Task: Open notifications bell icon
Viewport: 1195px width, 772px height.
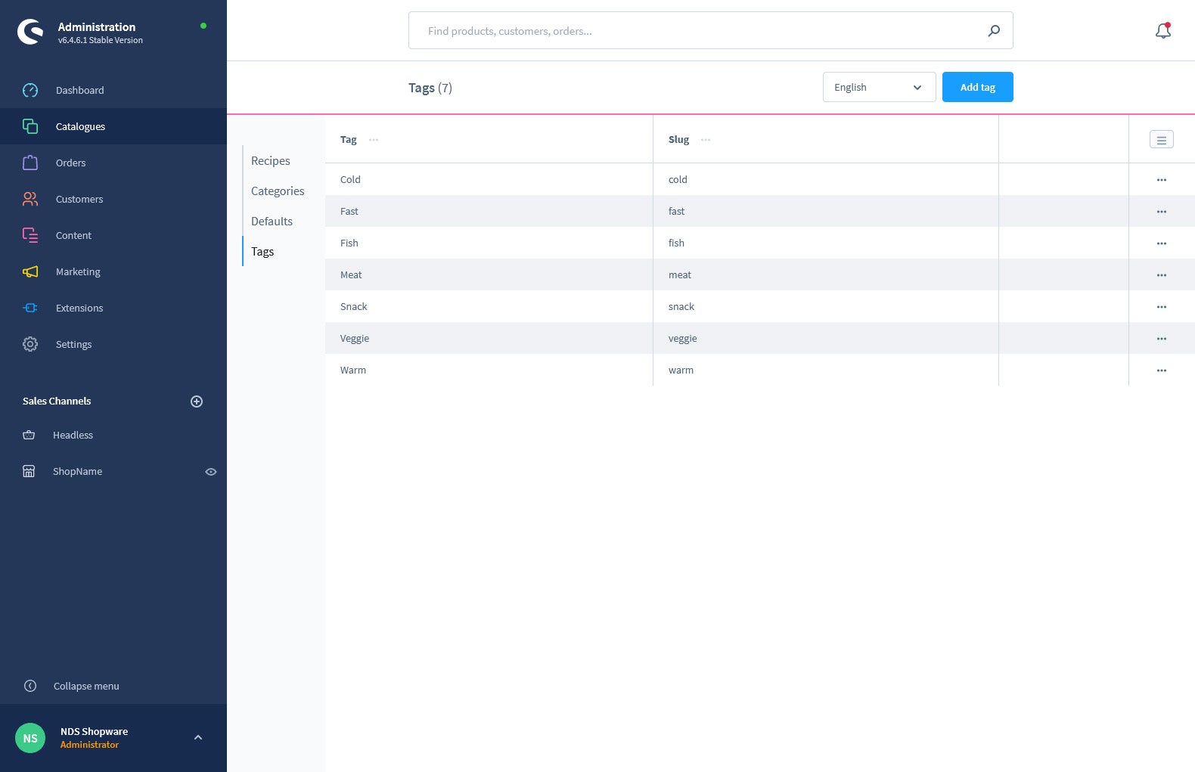Action: [1163, 30]
